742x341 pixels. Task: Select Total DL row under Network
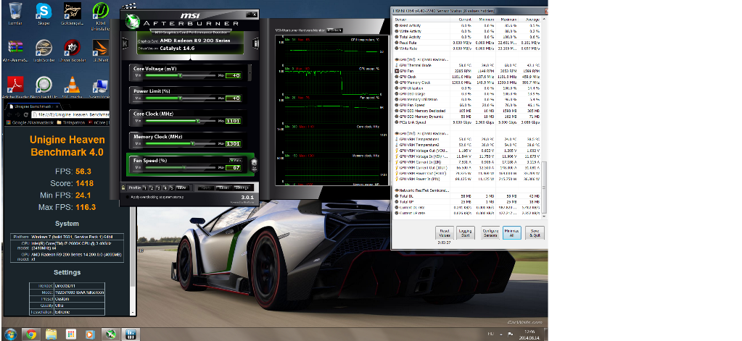tap(466, 195)
